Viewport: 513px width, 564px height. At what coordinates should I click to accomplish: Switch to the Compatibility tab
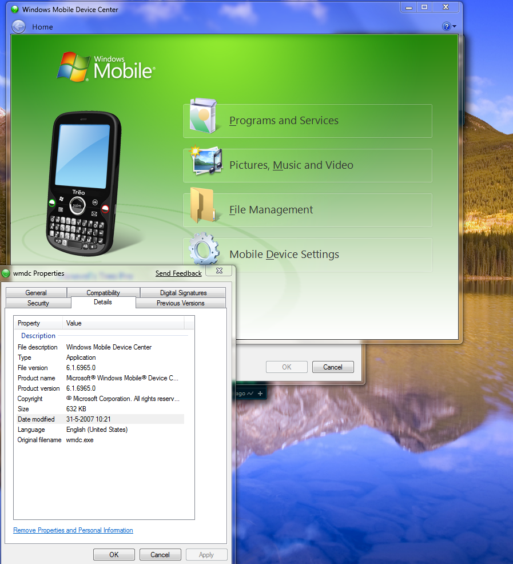(x=104, y=292)
